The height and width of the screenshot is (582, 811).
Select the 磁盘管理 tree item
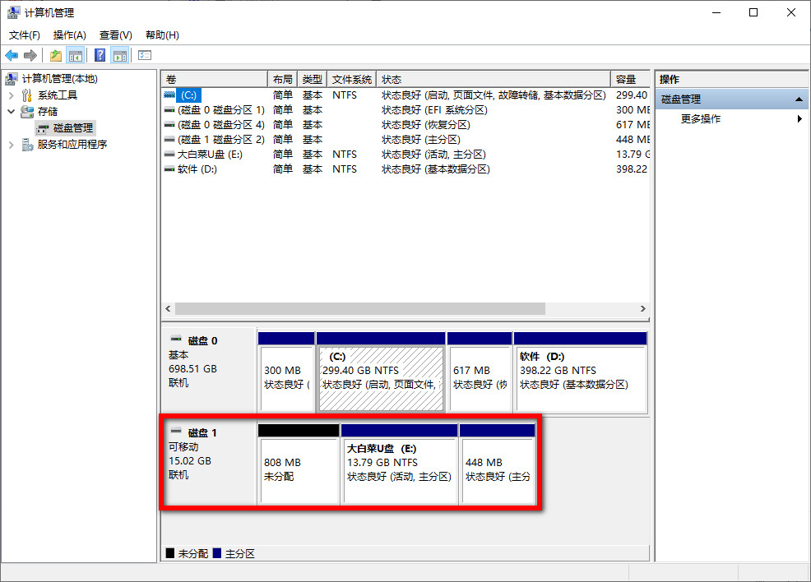click(72, 128)
